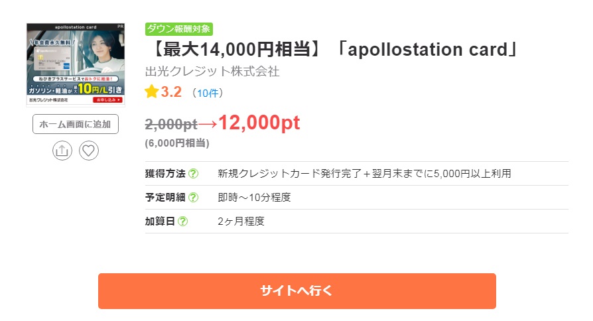Screen dimensions: 593x321
Task: Select the 12,000pt reward points text
Action: point(259,123)
